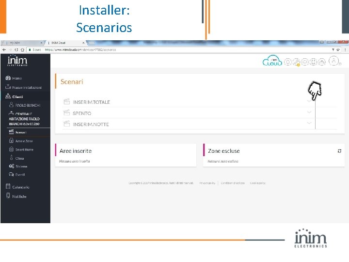Click the cloud icon in header toolbar

[x=305, y=62]
